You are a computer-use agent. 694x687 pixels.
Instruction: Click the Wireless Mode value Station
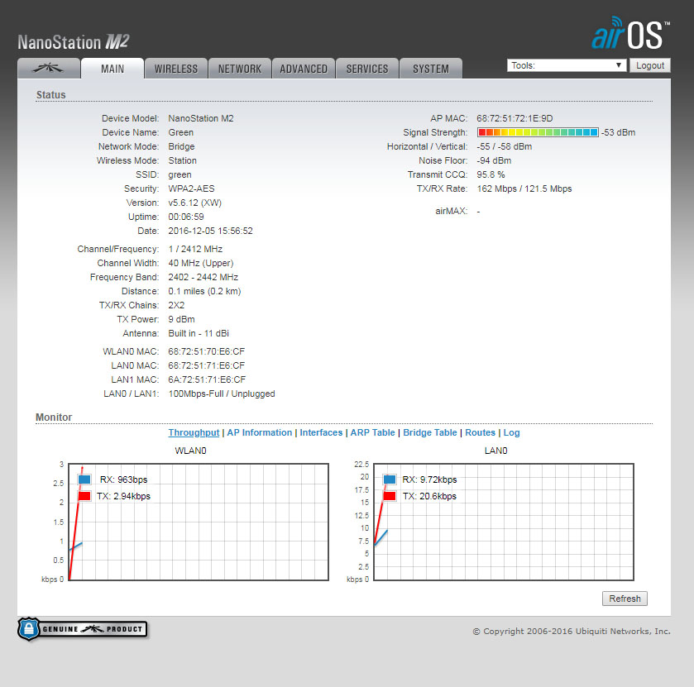(182, 160)
